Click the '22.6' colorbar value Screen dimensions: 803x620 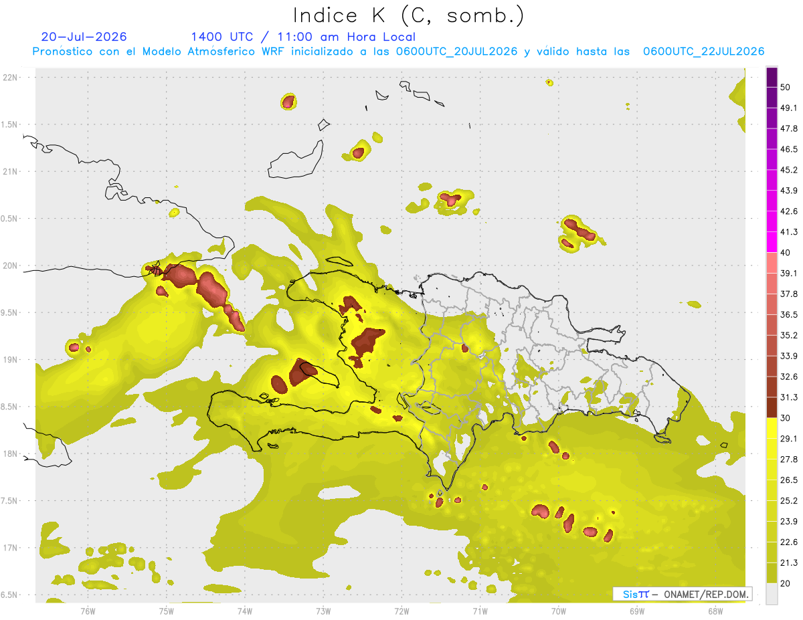coord(789,542)
